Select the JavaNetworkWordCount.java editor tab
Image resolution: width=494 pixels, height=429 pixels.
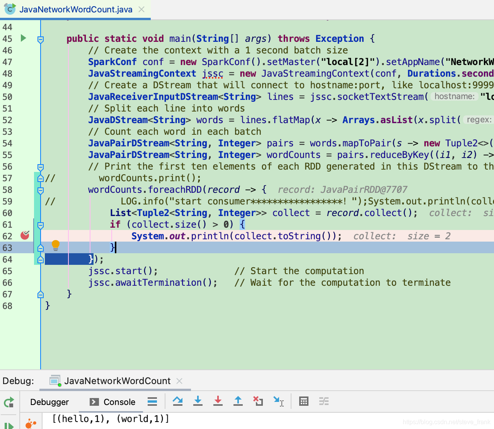coord(75,9)
